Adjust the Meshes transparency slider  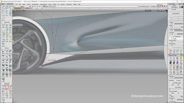(178, 27)
